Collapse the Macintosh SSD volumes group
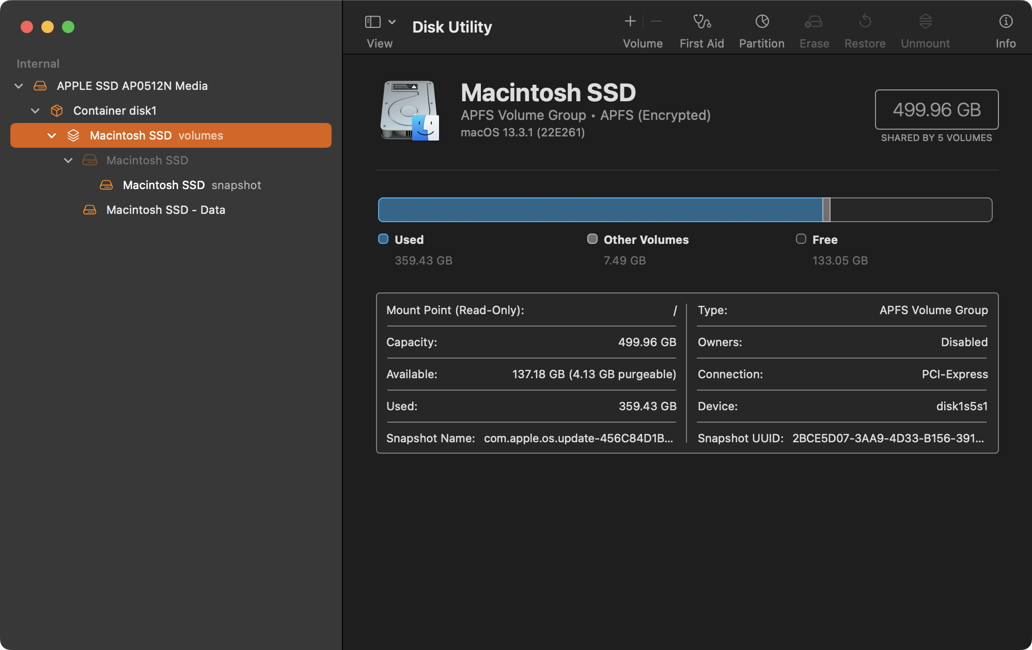Viewport: 1032px width, 650px height. click(52, 135)
